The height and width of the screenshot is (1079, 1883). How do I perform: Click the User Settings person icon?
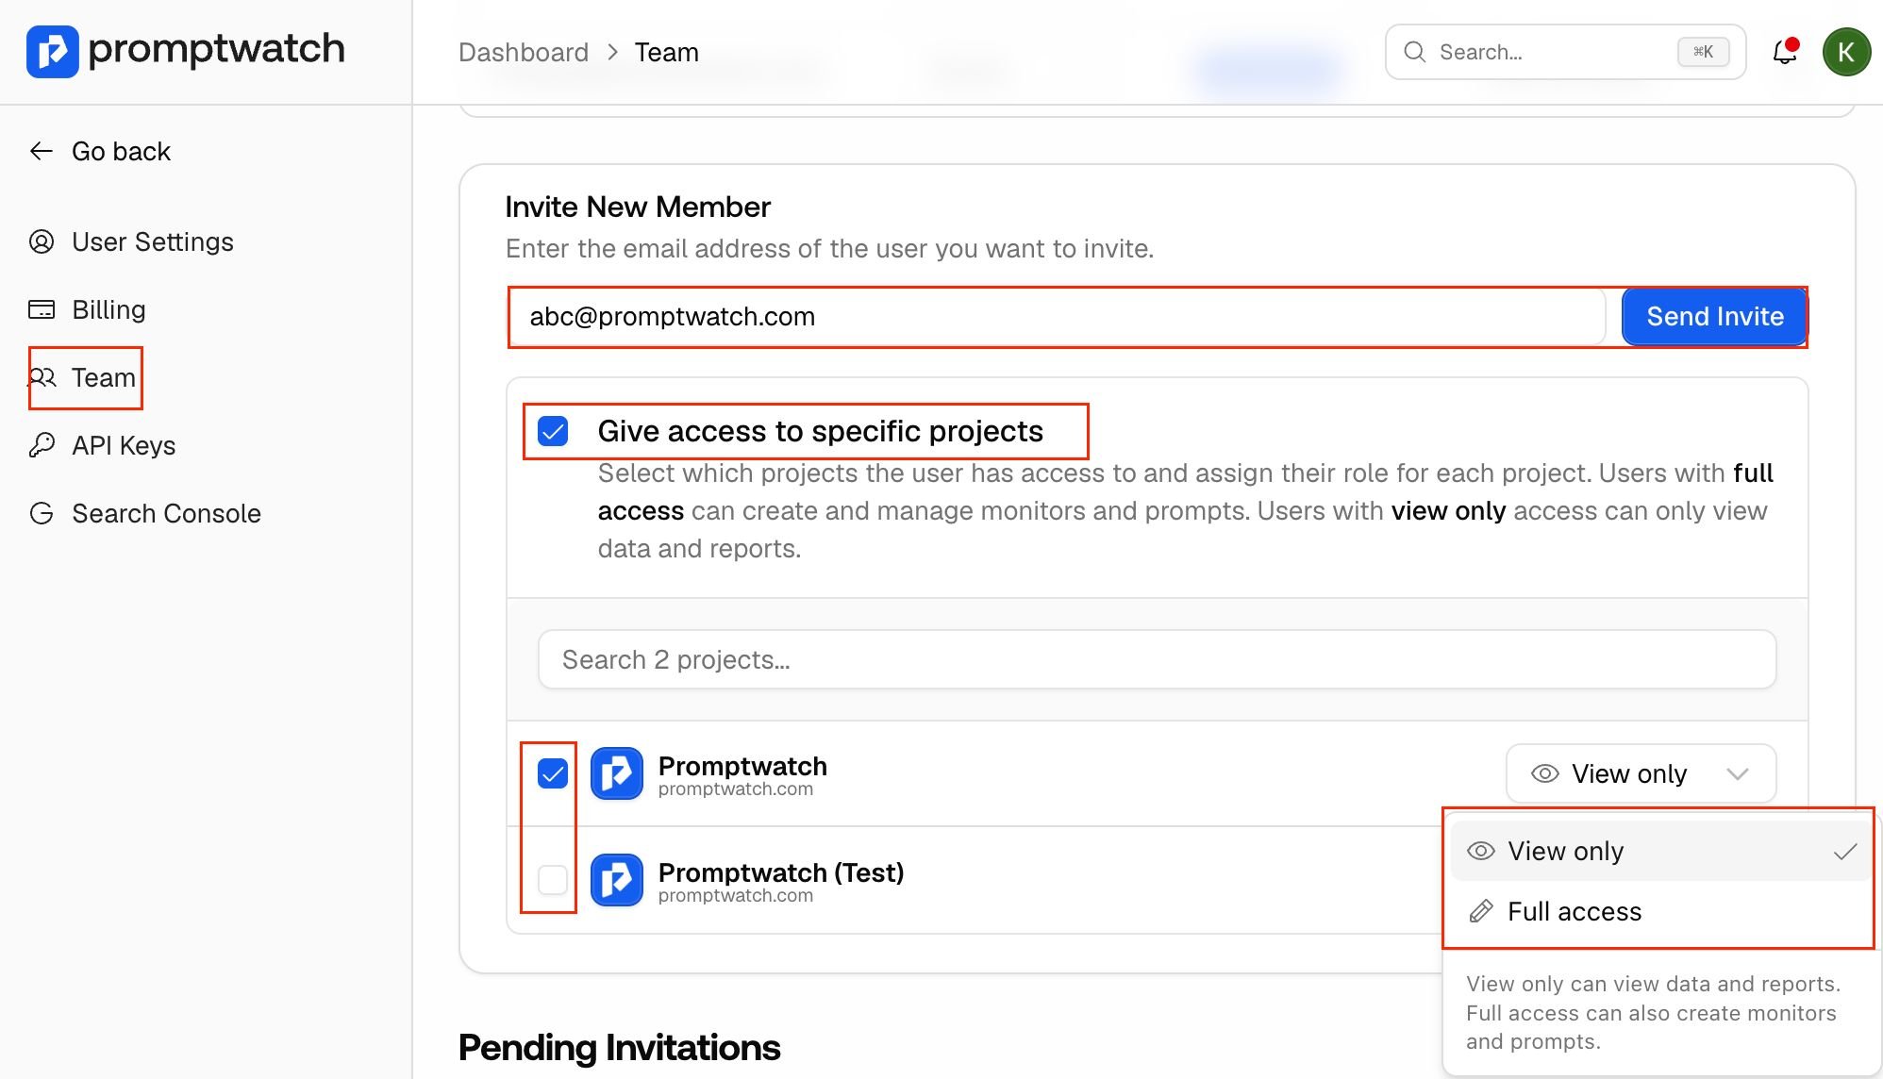click(x=42, y=242)
